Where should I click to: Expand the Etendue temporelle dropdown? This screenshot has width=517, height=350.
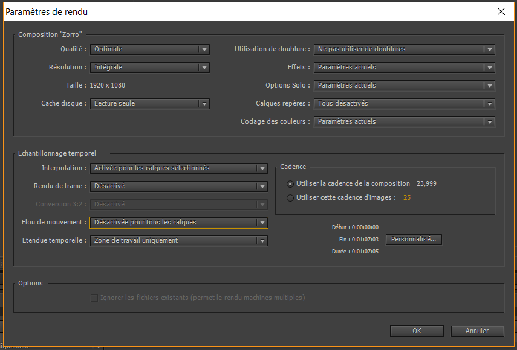(x=178, y=241)
